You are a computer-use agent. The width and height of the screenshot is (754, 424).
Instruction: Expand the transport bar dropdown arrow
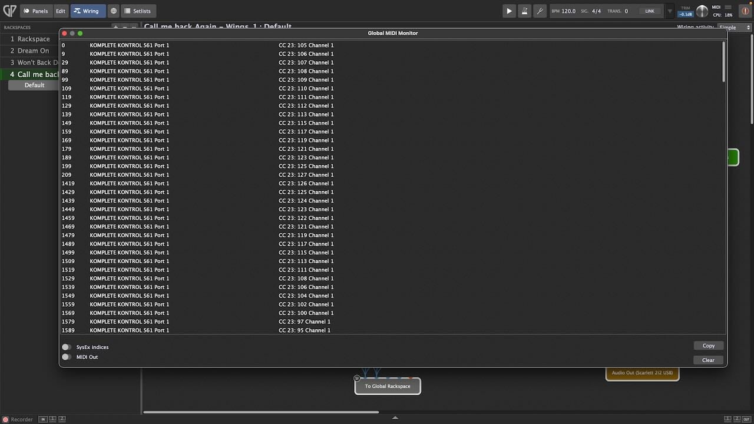coord(669,11)
